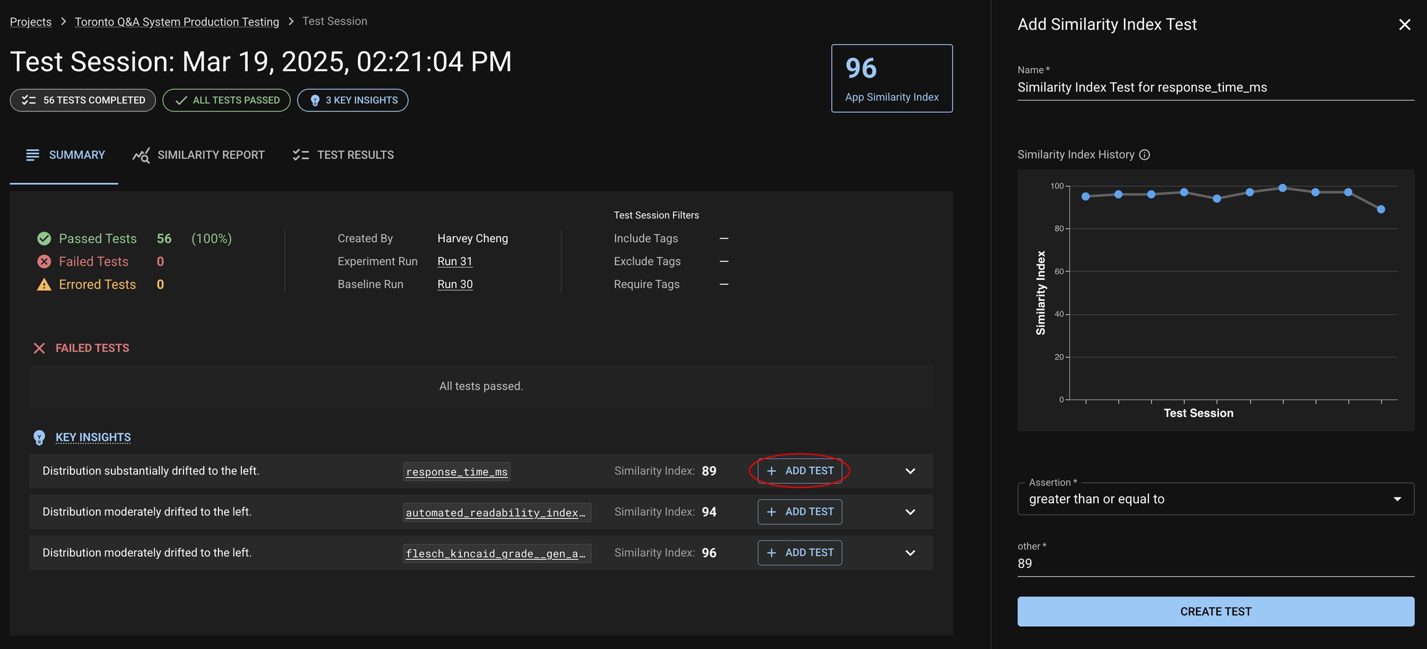Expand the automated_readability_index insight row
The width and height of the screenshot is (1427, 649).
pyautogui.click(x=910, y=512)
